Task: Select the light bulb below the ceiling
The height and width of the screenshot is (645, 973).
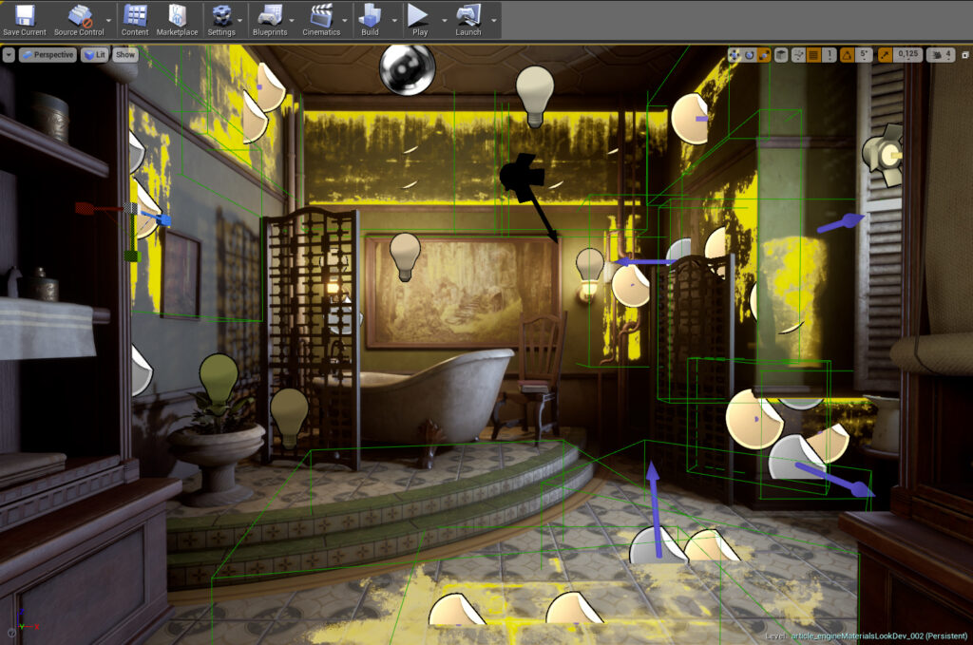Action: (x=535, y=97)
